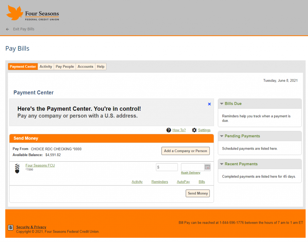Screen dimensions: 308x242
Task: Click the Payment Center section heading
Action: [34, 93]
